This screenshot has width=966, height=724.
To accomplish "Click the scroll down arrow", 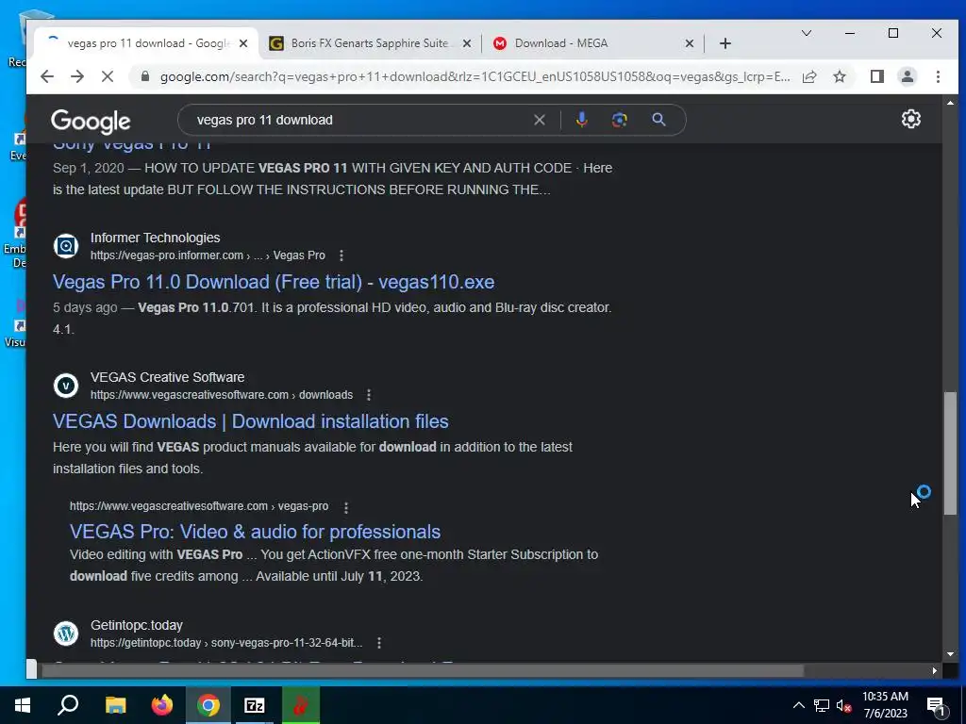I will click(950, 654).
